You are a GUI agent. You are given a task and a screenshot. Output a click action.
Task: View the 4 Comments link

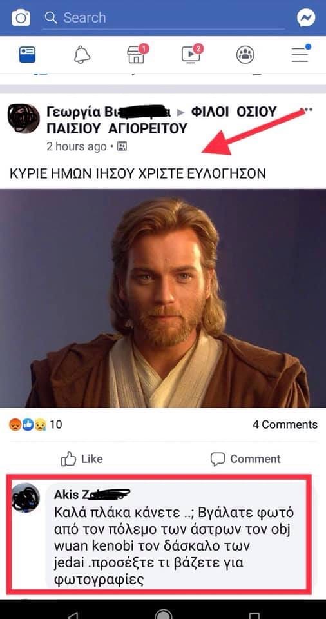[285, 425]
